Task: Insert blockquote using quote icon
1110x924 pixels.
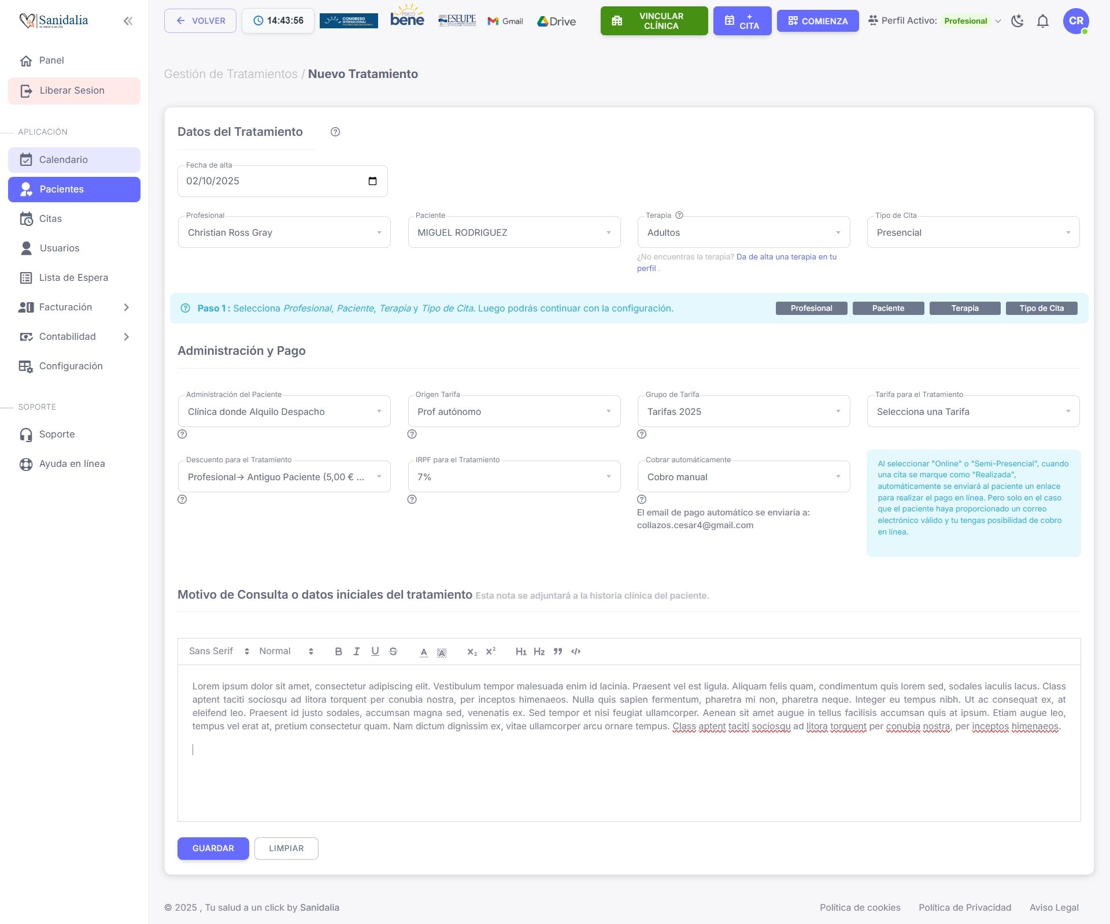Action: click(557, 651)
